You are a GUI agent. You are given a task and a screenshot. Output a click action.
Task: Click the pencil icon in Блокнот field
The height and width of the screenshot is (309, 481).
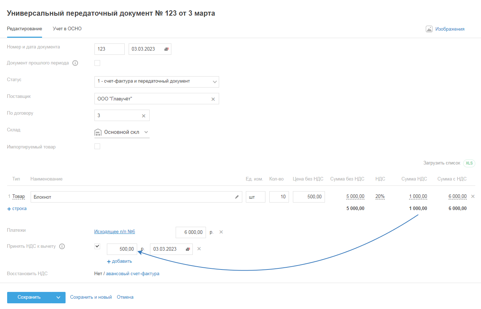click(237, 197)
